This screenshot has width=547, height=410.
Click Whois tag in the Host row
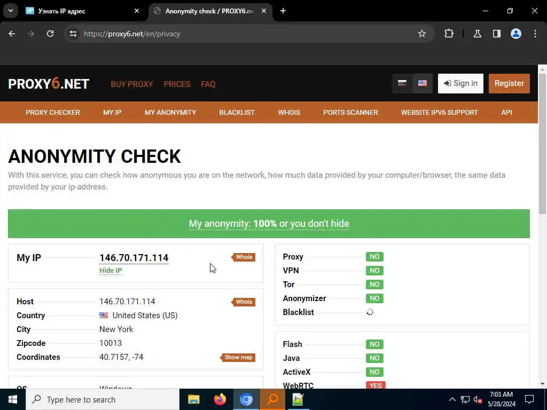244,302
